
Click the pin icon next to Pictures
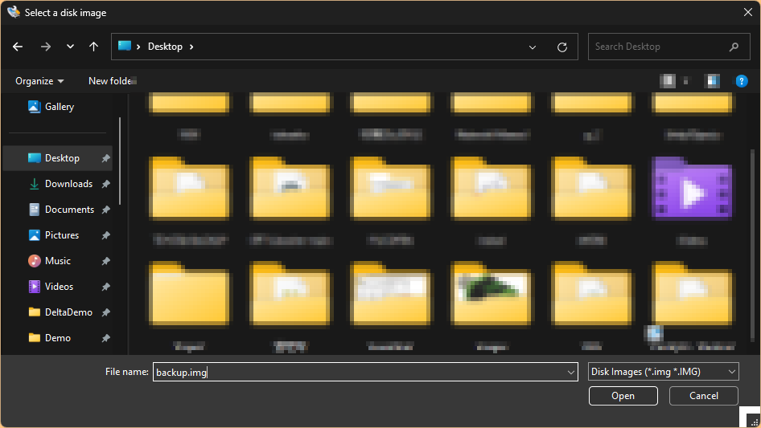click(x=105, y=235)
